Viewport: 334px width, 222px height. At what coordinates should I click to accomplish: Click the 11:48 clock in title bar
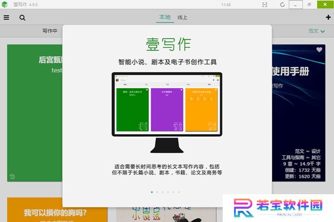[226, 4]
